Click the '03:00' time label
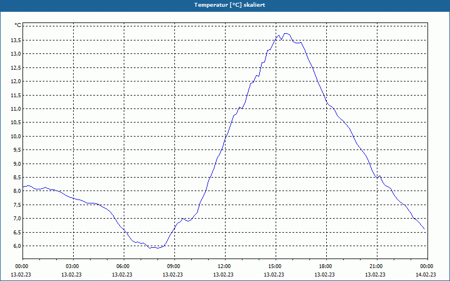 pyautogui.click(x=73, y=266)
